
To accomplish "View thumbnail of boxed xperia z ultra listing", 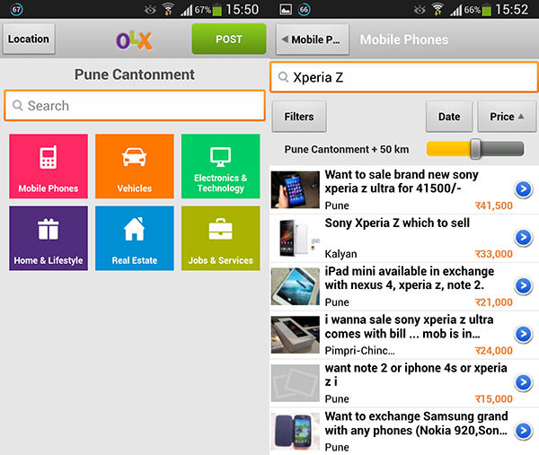I will [x=296, y=335].
